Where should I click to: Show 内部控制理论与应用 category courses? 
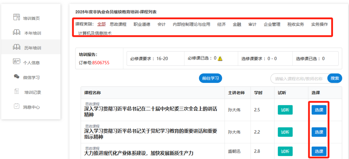(x=191, y=24)
